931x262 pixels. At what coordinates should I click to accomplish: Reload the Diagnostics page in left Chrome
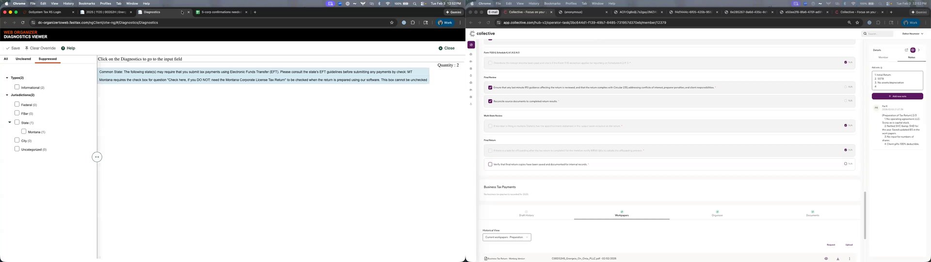[x=23, y=22]
